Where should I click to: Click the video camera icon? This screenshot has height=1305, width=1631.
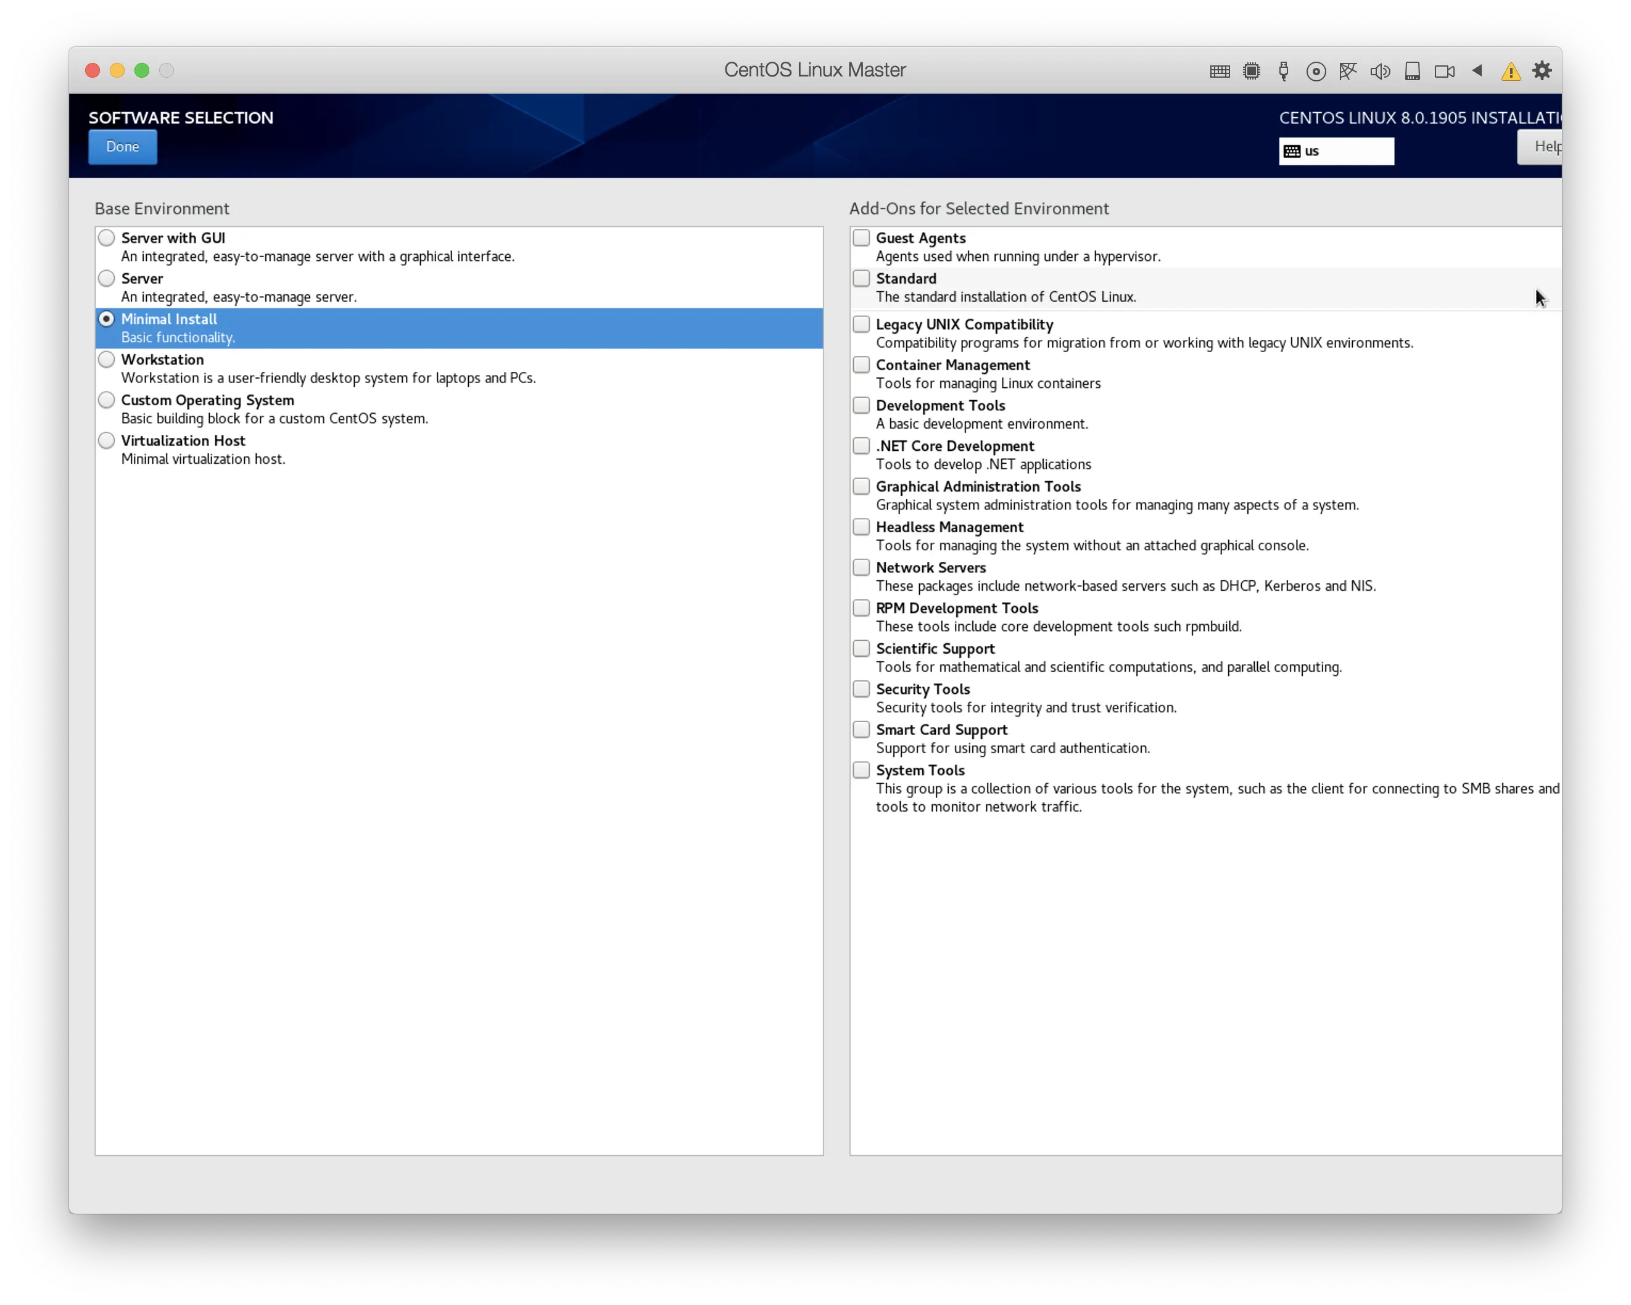1444,71
